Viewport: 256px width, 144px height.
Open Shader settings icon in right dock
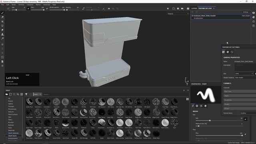(x=254, y=17)
